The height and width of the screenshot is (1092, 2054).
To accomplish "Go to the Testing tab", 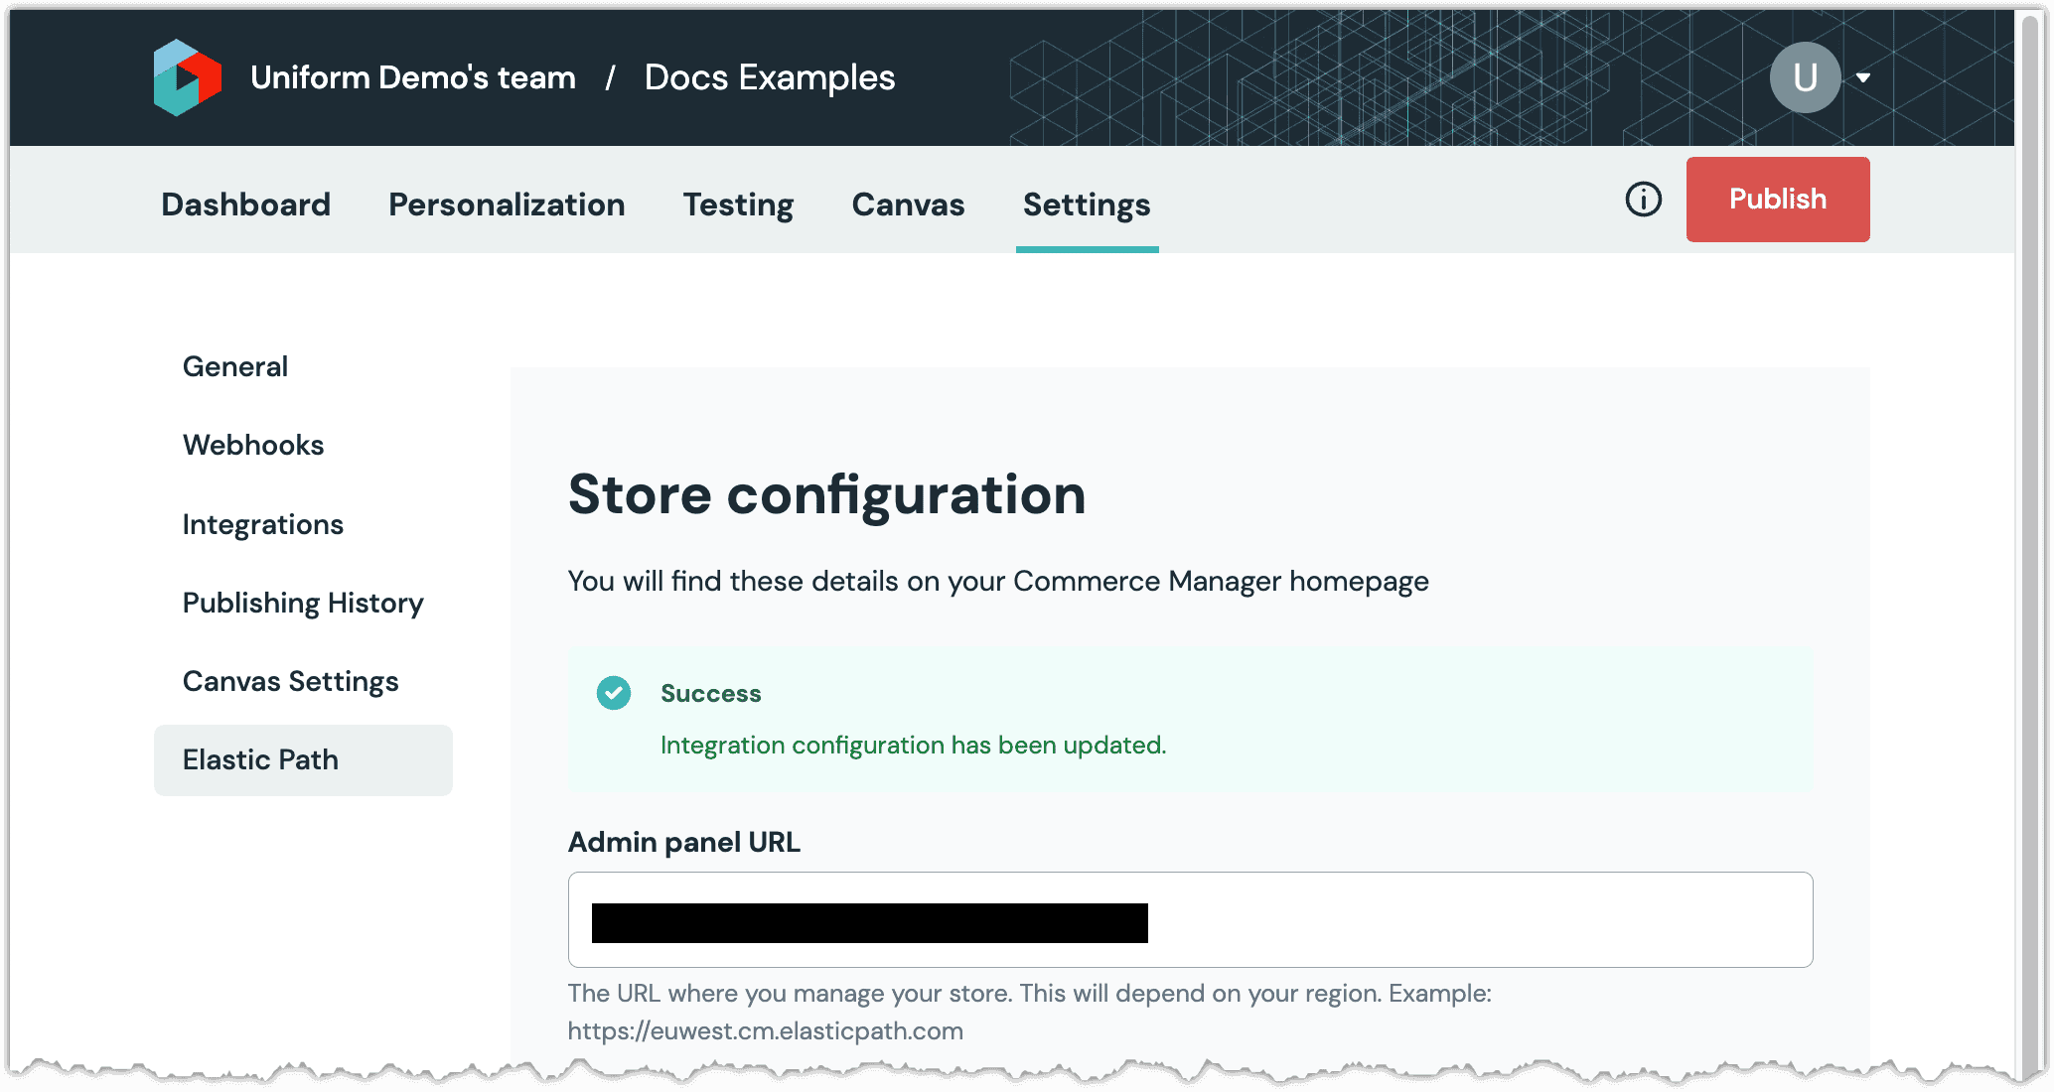I will pos(738,205).
